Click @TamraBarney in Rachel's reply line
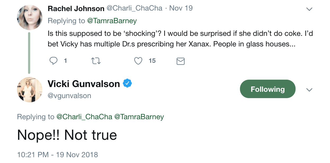Image resolution: width=330 pixels, height=163 pixels. click(x=112, y=21)
